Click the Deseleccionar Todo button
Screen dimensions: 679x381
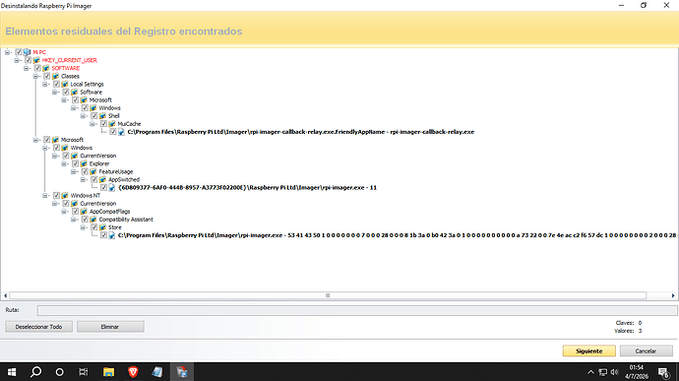click(38, 327)
